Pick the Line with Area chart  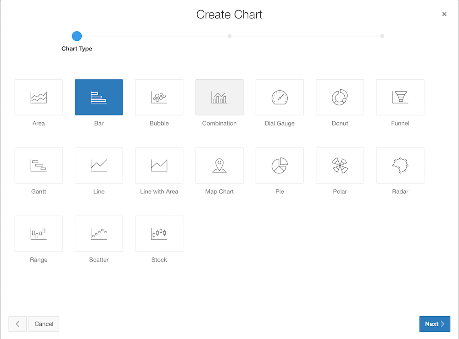[x=159, y=165]
